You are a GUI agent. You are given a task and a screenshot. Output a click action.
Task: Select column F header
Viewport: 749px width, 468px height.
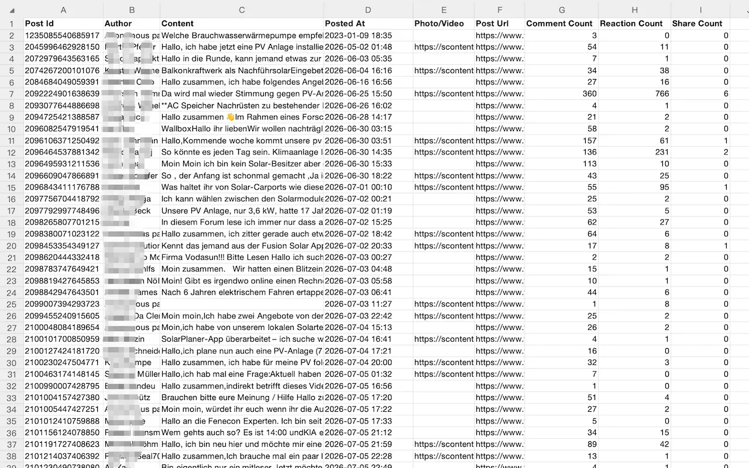500,10
